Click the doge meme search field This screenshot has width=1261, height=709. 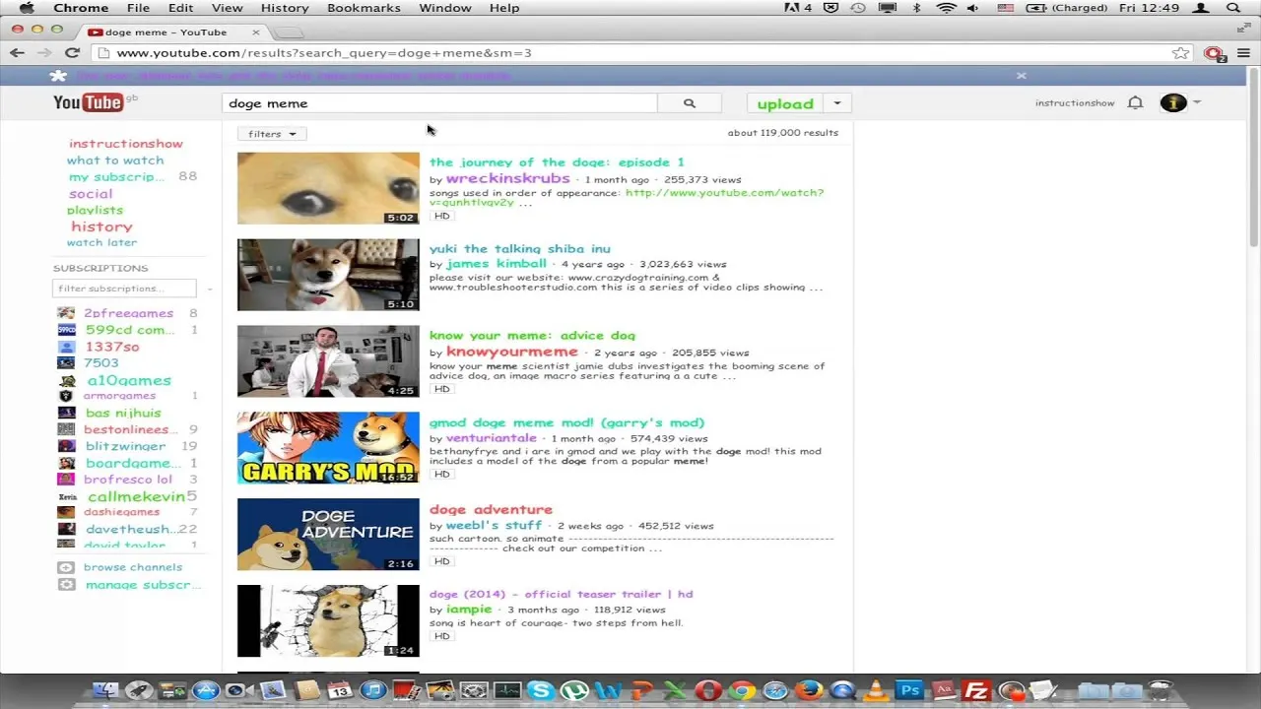point(438,103)
